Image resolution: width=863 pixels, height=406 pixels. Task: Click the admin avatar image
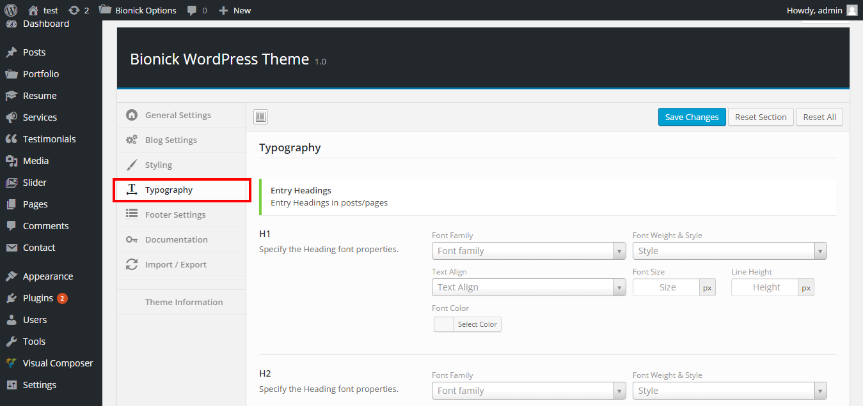tap(851, 10)
